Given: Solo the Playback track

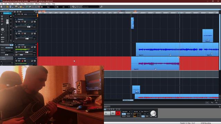Looking at the screenshot, I should tap(16, 22).
